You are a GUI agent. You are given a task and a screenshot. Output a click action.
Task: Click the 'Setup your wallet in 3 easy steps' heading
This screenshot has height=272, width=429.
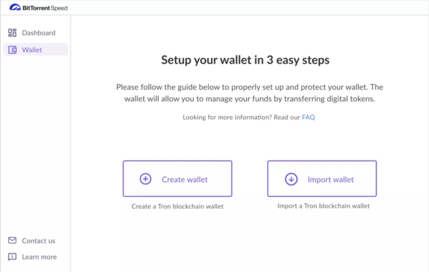pos(245,60)
